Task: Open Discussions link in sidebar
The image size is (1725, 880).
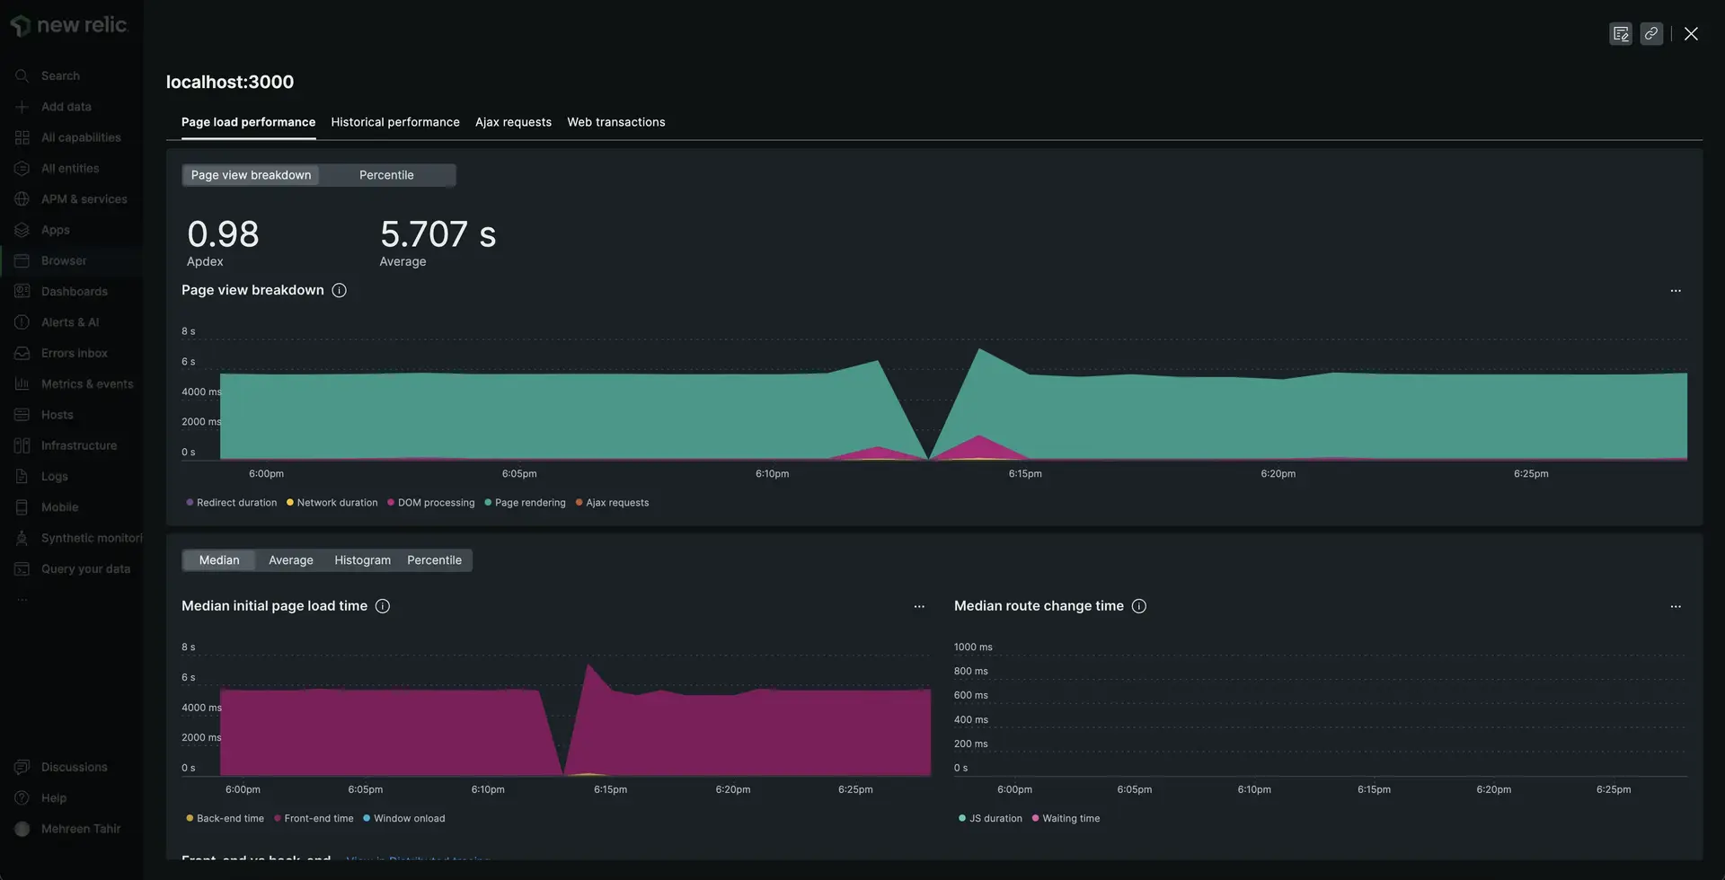Action: coord(75,767)
